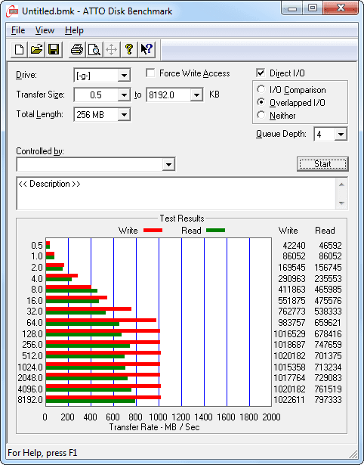The image size is (364, 465).
Task: Open the Help menu
Action: [x=74, y=30]
